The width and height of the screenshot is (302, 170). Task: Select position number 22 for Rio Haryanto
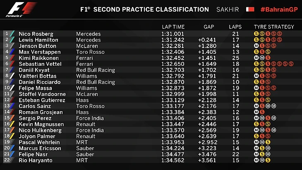click(6, 160)
